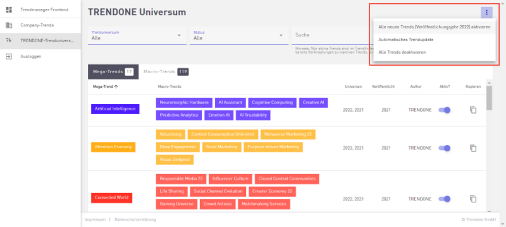
Task: Copy the Connected World mega-trend
Action: [472, 199]
